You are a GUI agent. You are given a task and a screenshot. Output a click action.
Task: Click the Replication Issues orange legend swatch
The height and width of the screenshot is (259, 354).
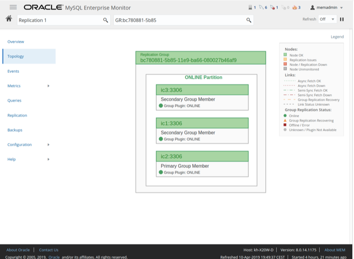[x=285, y=59]
